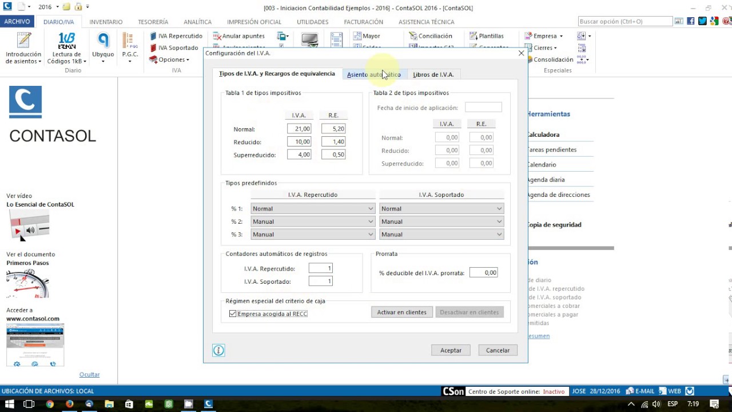
Task: Open the Google+ link icon
Action: (714, 21)
